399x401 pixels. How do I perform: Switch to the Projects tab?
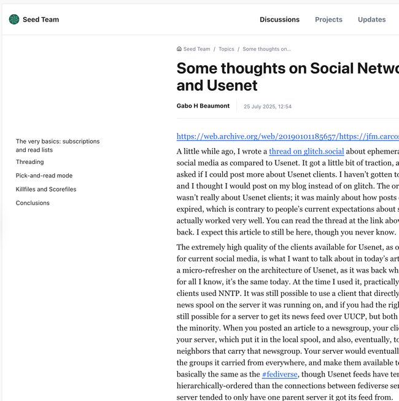(x=328, y=20)
